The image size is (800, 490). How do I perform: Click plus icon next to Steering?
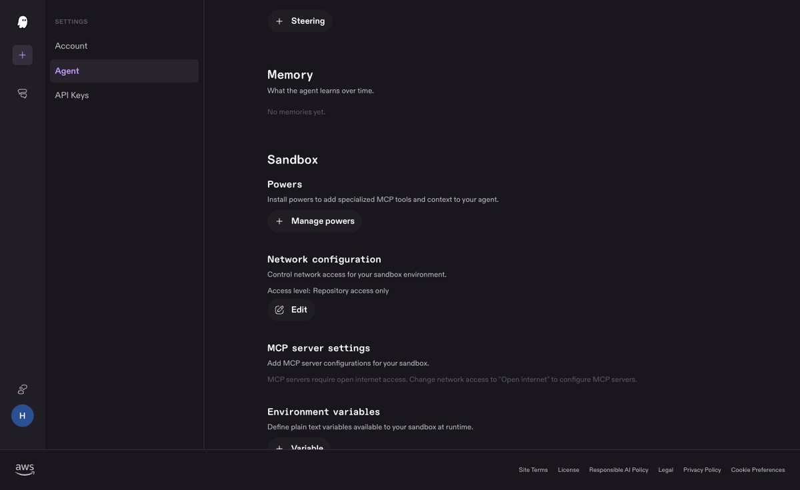pos(279,21)
